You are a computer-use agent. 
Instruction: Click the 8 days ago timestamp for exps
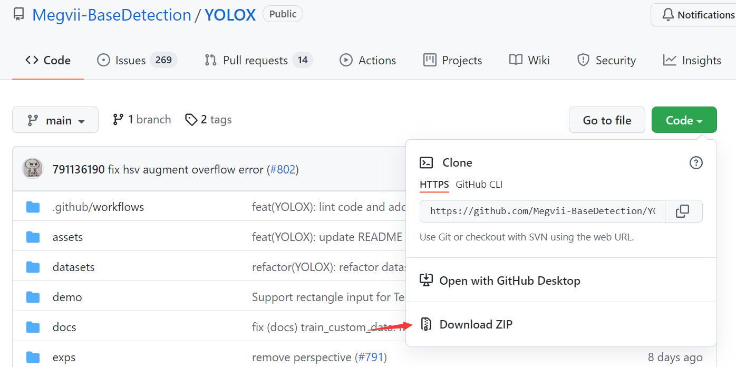[x=675, y=357]
